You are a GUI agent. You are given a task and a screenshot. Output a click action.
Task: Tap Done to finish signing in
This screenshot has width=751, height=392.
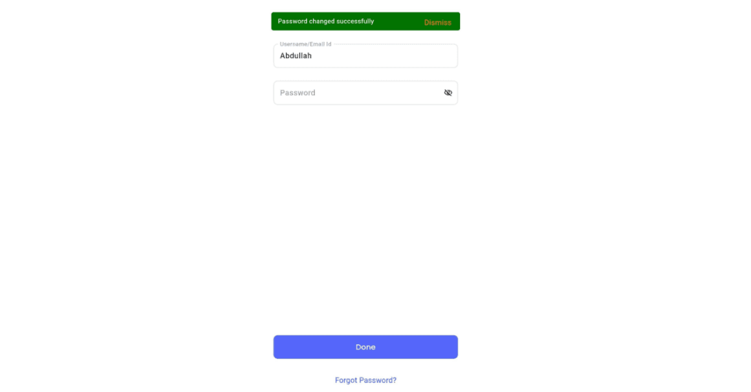[x=365, y=347]
